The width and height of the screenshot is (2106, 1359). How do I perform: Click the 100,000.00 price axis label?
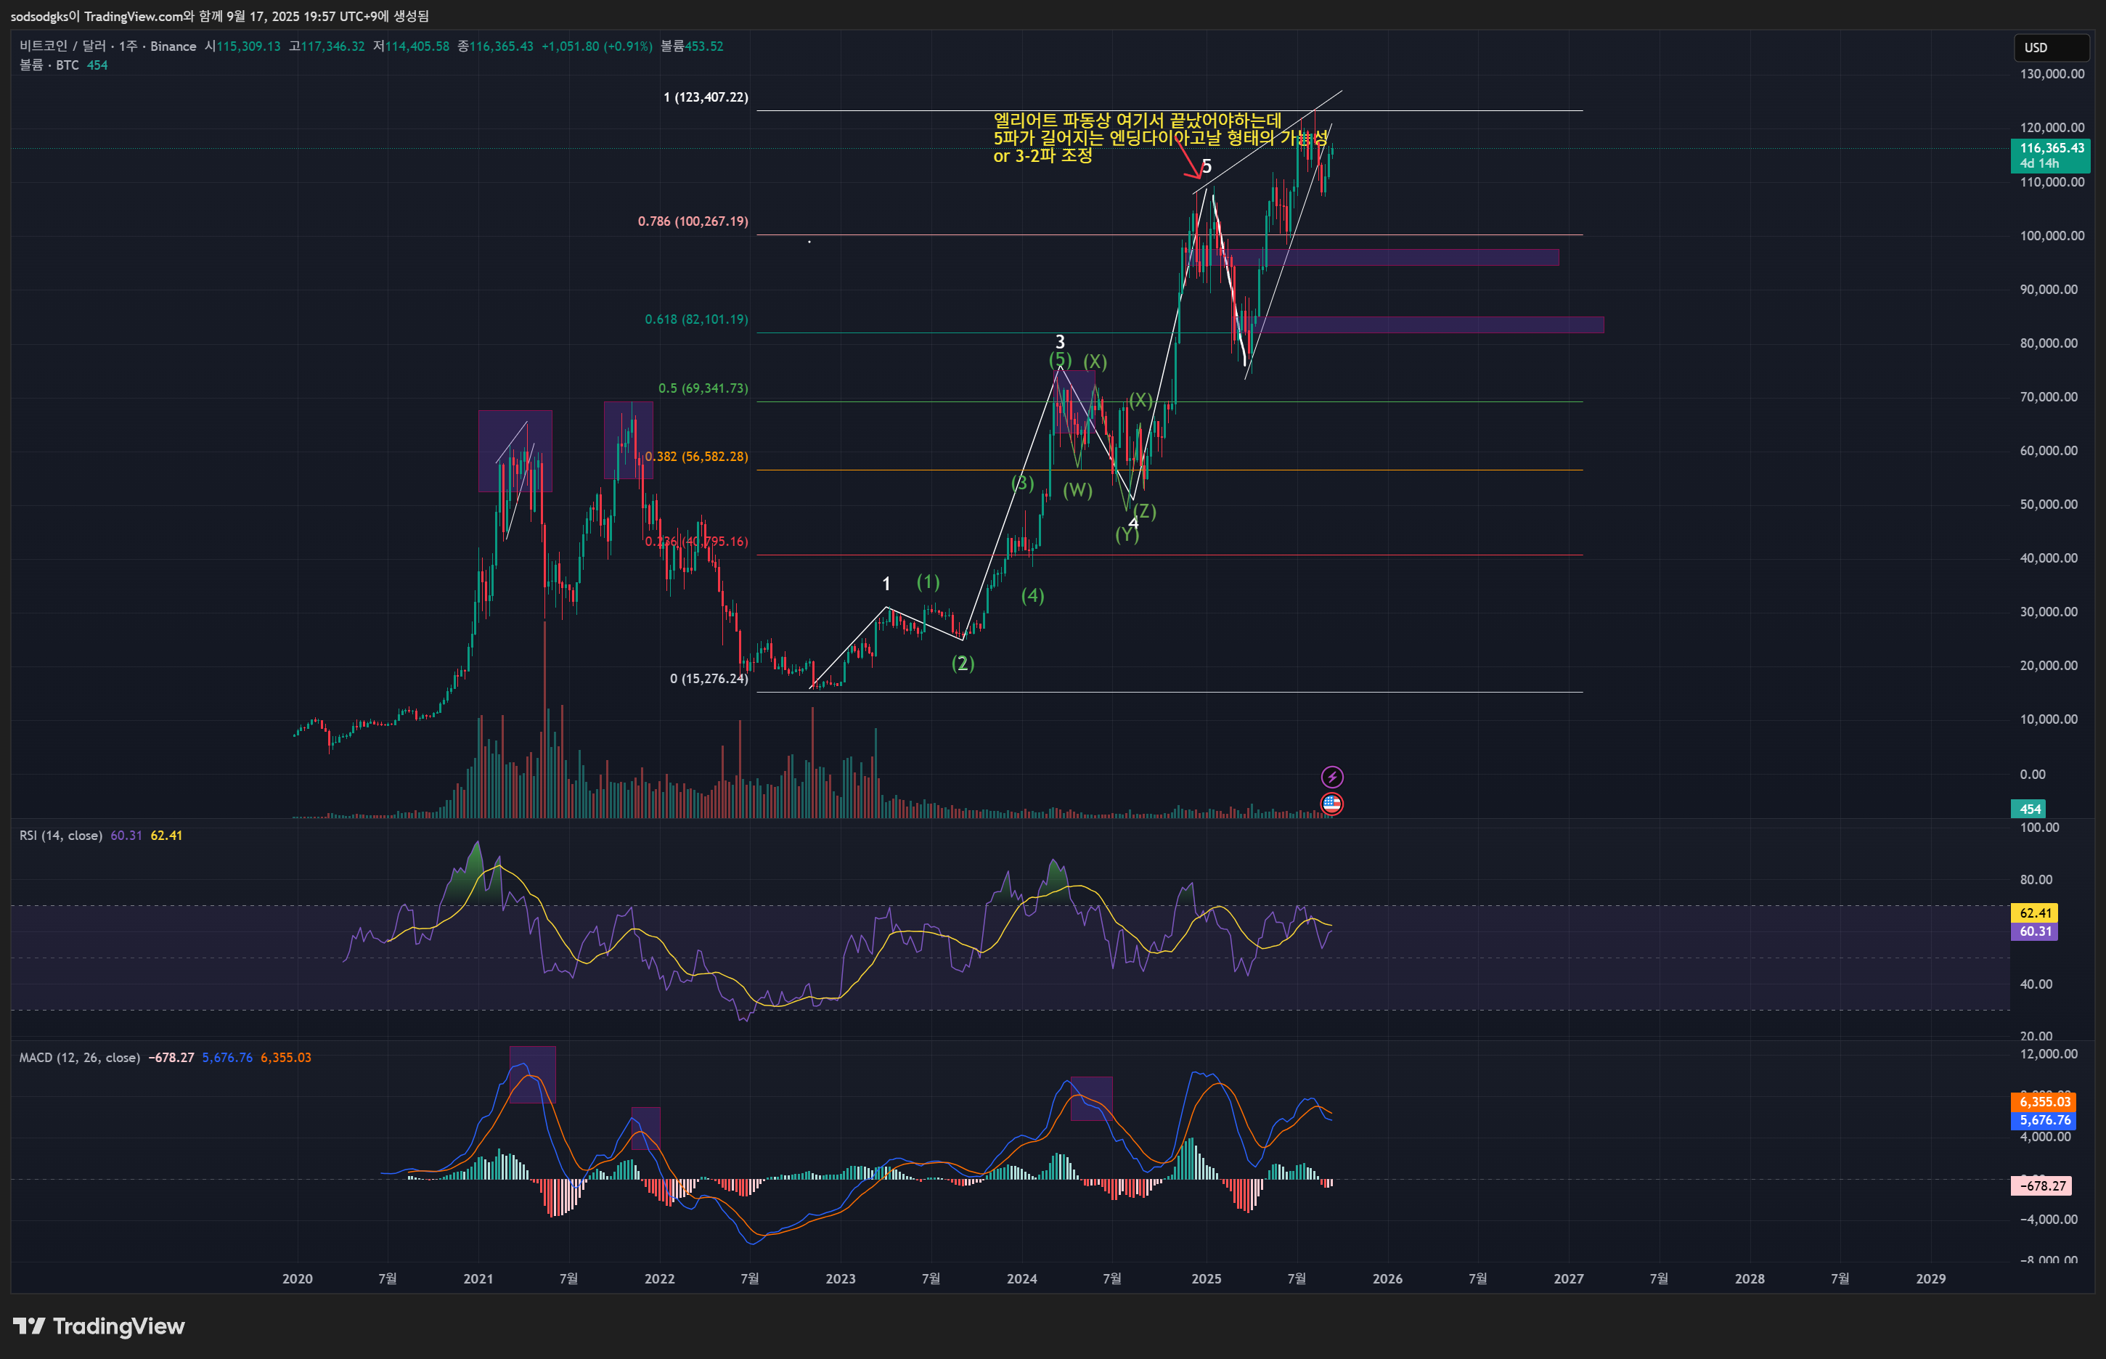click(x=2052, y=236)
